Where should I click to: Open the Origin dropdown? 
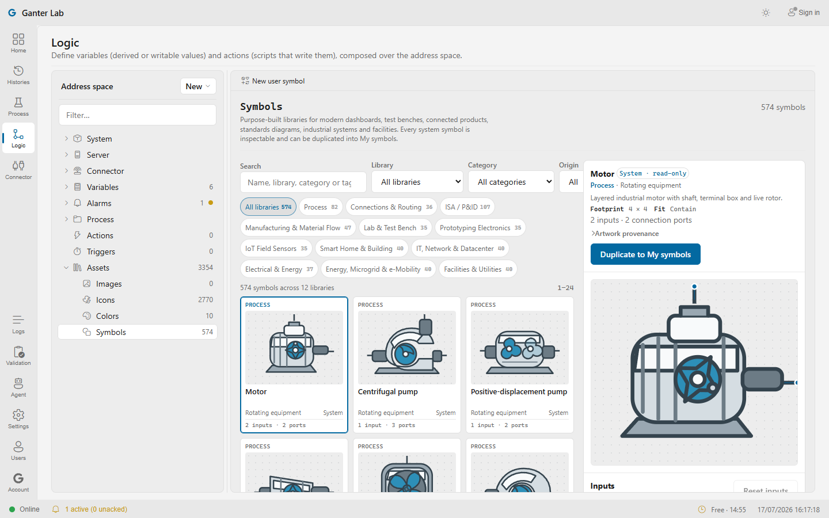pos(571,182)
